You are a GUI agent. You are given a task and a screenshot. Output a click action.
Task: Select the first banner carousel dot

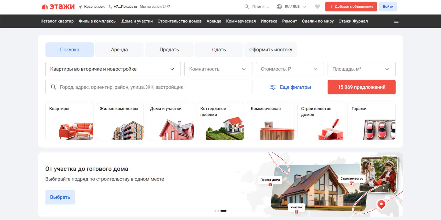click(215, 211)
